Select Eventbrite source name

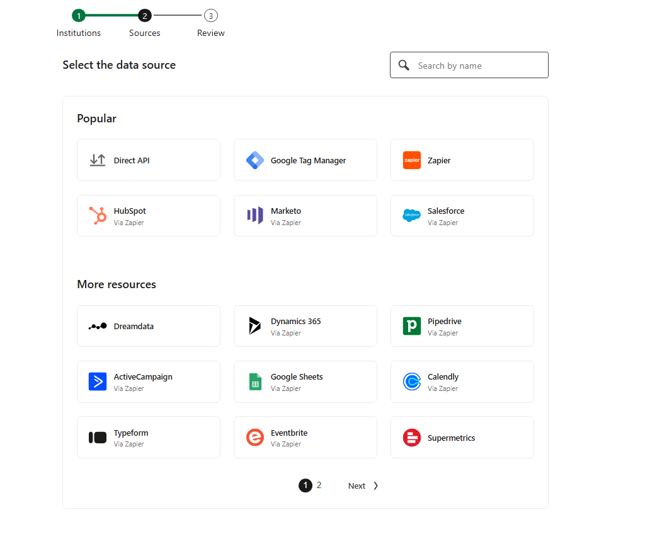[x=288, y=433]
